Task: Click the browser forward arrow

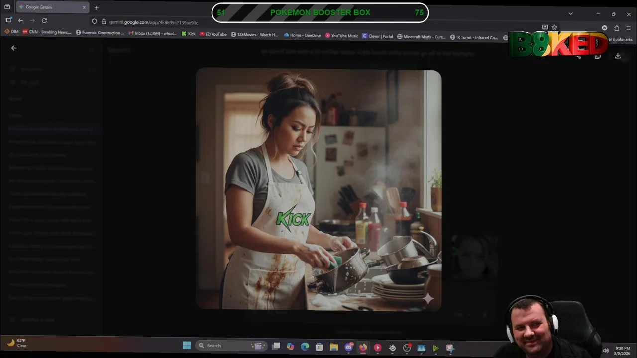Action: 32,20
